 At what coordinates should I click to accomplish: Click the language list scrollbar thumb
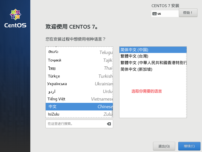[x=112, y=111]
